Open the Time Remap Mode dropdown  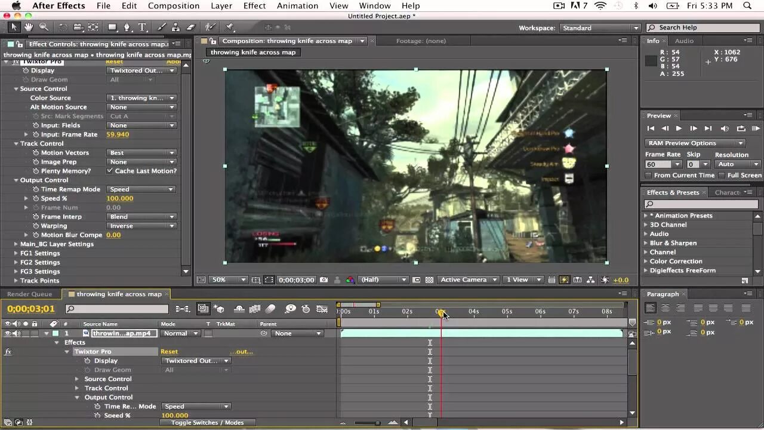[x=142, y=189]
